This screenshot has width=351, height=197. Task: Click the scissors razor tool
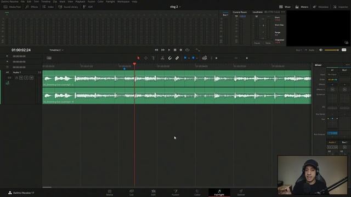point(162,58)
